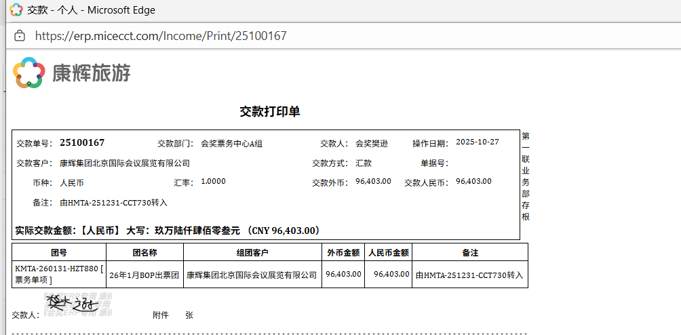
Task: Click the vertical 第一联业务部存根 side text
Action: pos(526,176)
